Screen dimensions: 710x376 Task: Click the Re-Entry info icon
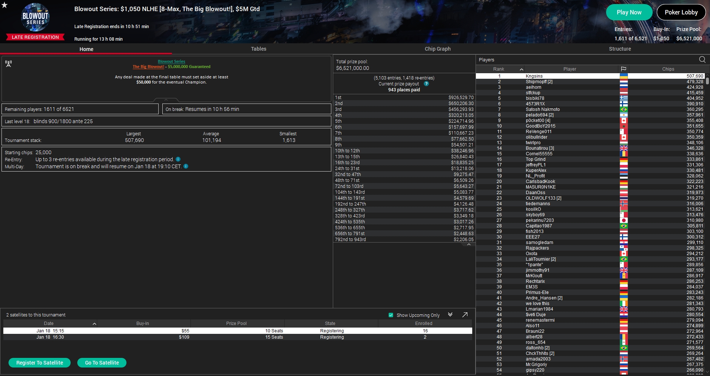point(178,159)
